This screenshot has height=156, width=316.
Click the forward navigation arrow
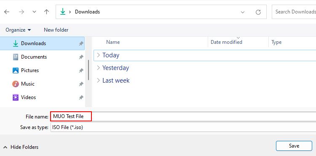click(21, 12)
